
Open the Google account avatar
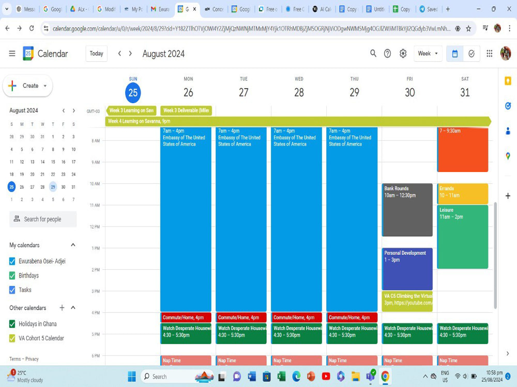pos(505,53)
